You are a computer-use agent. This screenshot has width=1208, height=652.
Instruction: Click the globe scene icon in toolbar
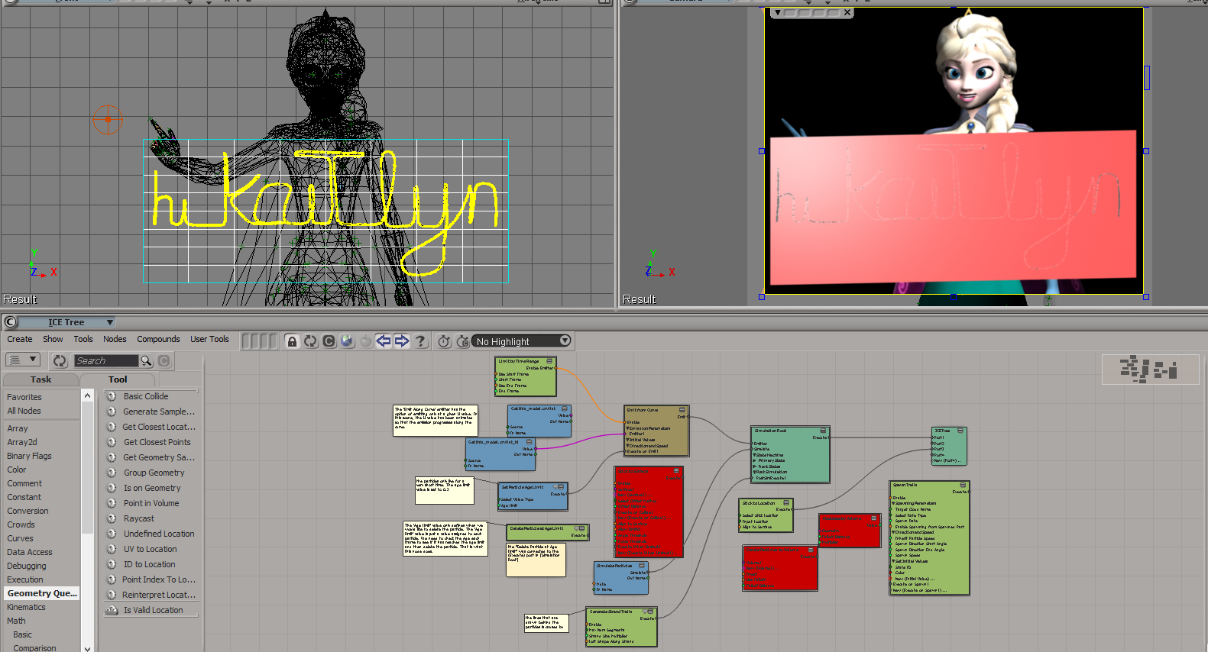[347, 341]
